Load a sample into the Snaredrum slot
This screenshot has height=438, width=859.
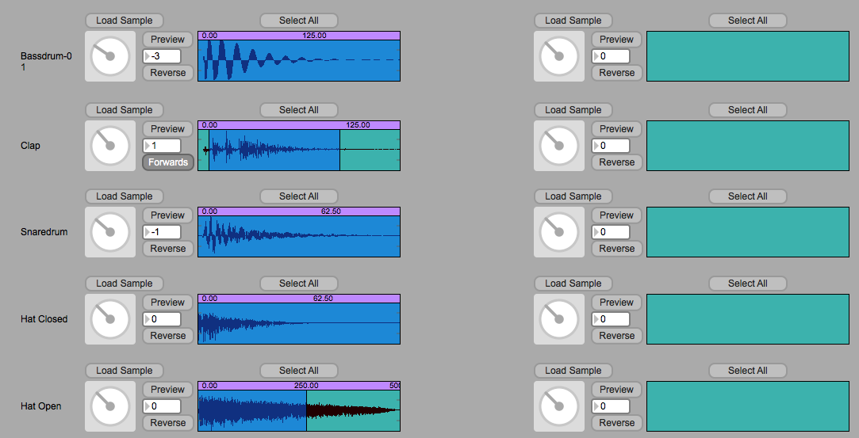125,196
